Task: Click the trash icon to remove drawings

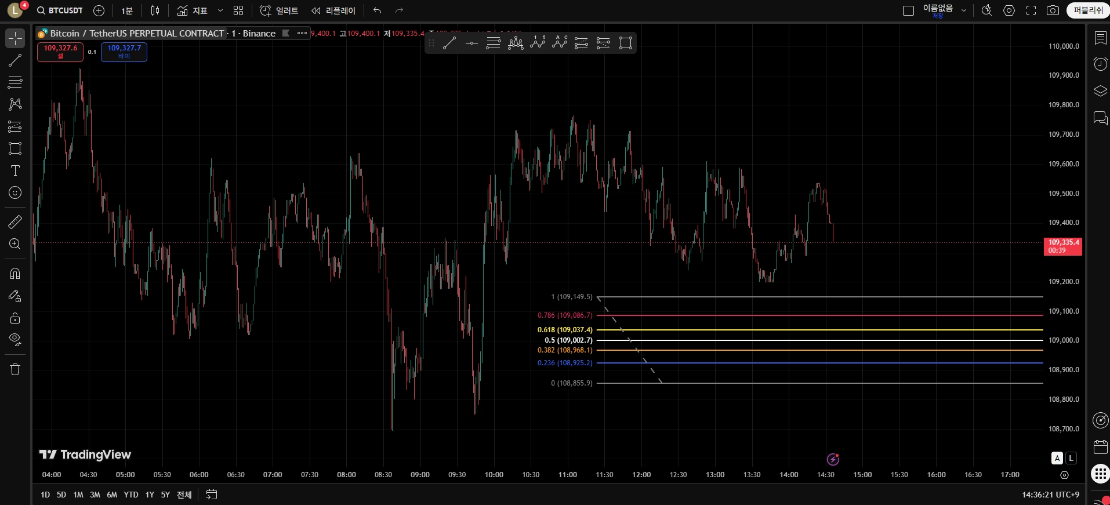Action: (15, 369)
